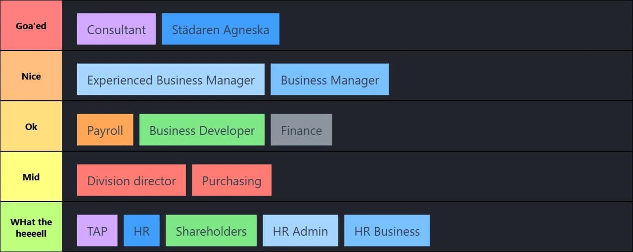Select the WHat the heeeell tier label
This screenshot has height=252, width=633.
[x=31, y=227]
